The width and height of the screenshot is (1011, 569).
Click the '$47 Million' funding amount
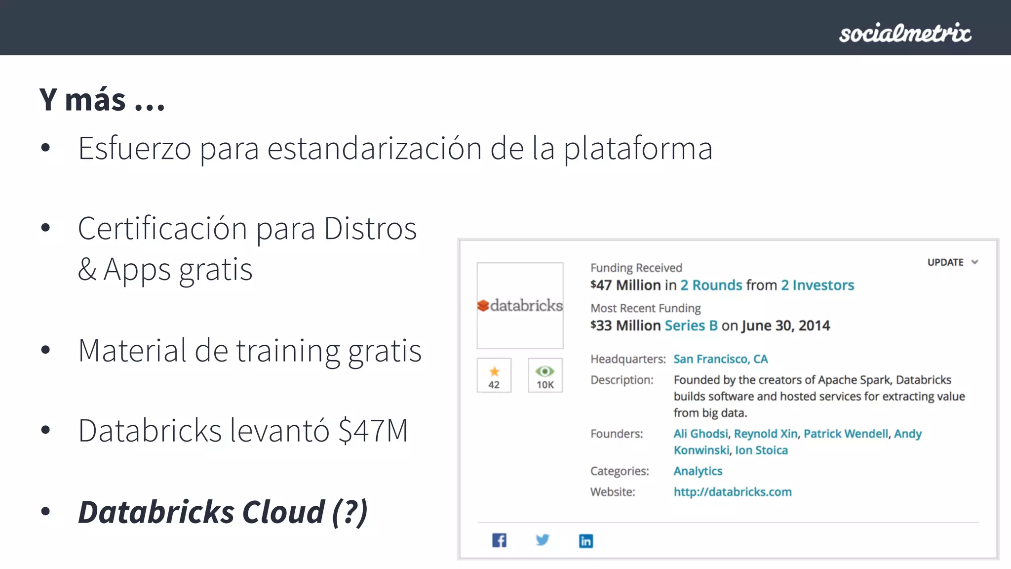(625, 285)
